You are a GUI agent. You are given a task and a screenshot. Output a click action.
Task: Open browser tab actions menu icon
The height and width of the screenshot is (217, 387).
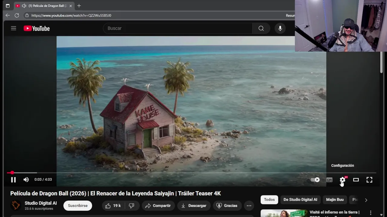click(x=8, y=6)
